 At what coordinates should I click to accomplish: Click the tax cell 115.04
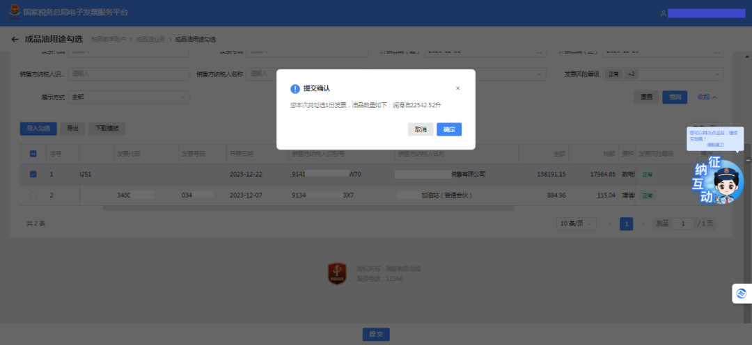(606, 195)
